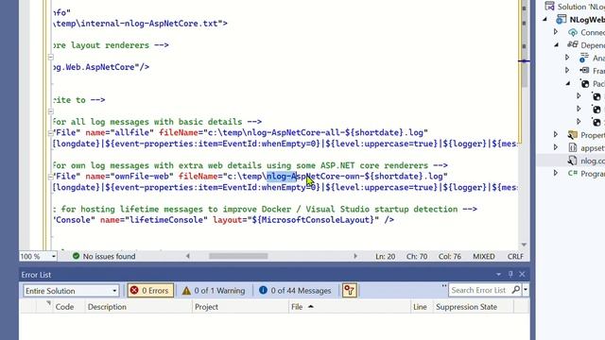Viewport: 605px width, 340px height.
Task: Click the MIXED tabs indicator
Action: (484, 256)
